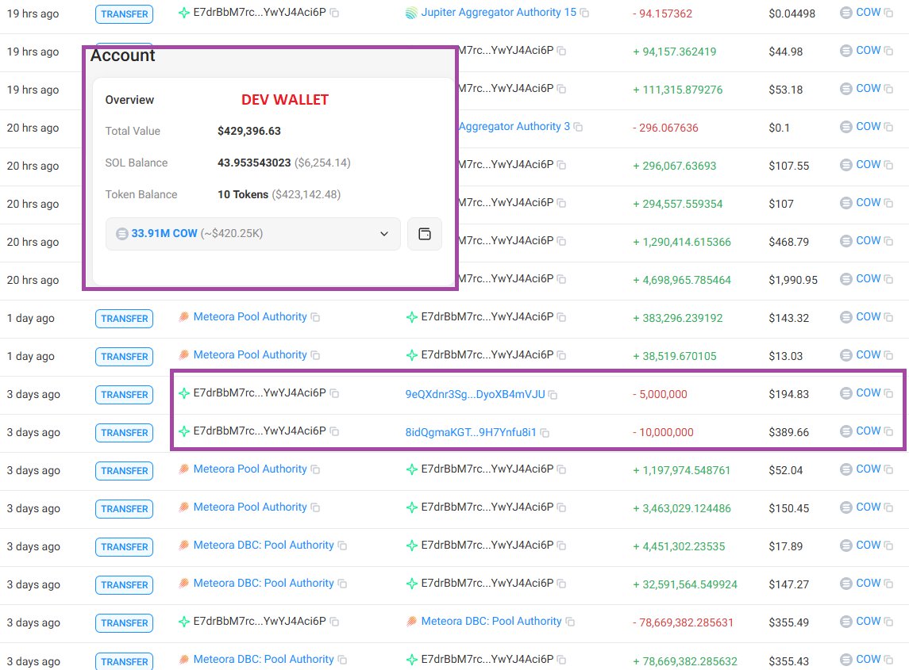Click Meteora logo icon in the +383,296.239192 row
Image resolution: width=909 pixels, height=670 pixels.
pyautogui.click(x=183, y=317)
